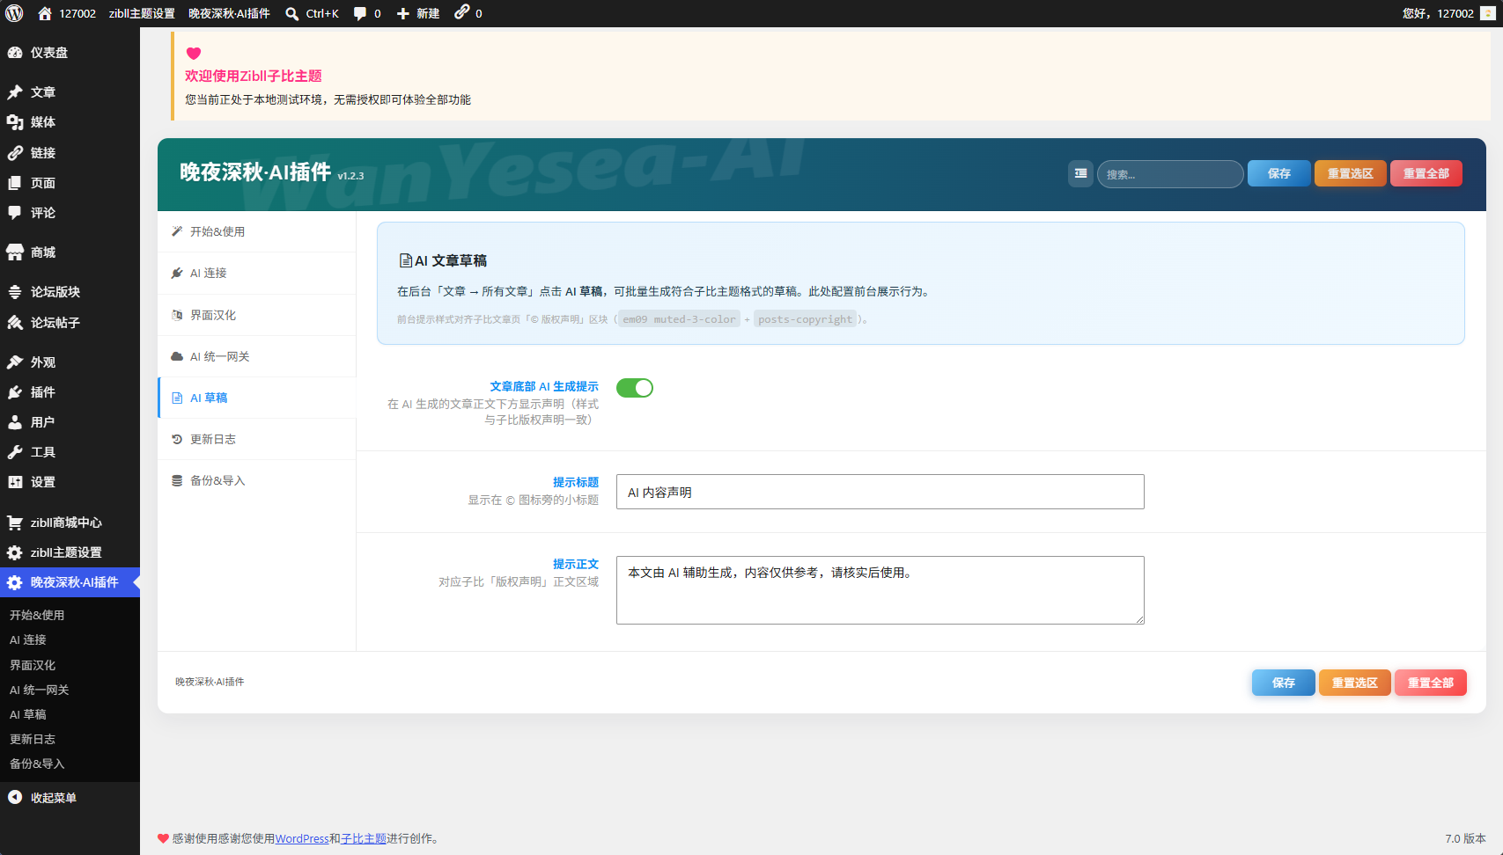Open Ctrl+K search in admin bar
The image size is (1503, 855).
(x=313, y=13)
